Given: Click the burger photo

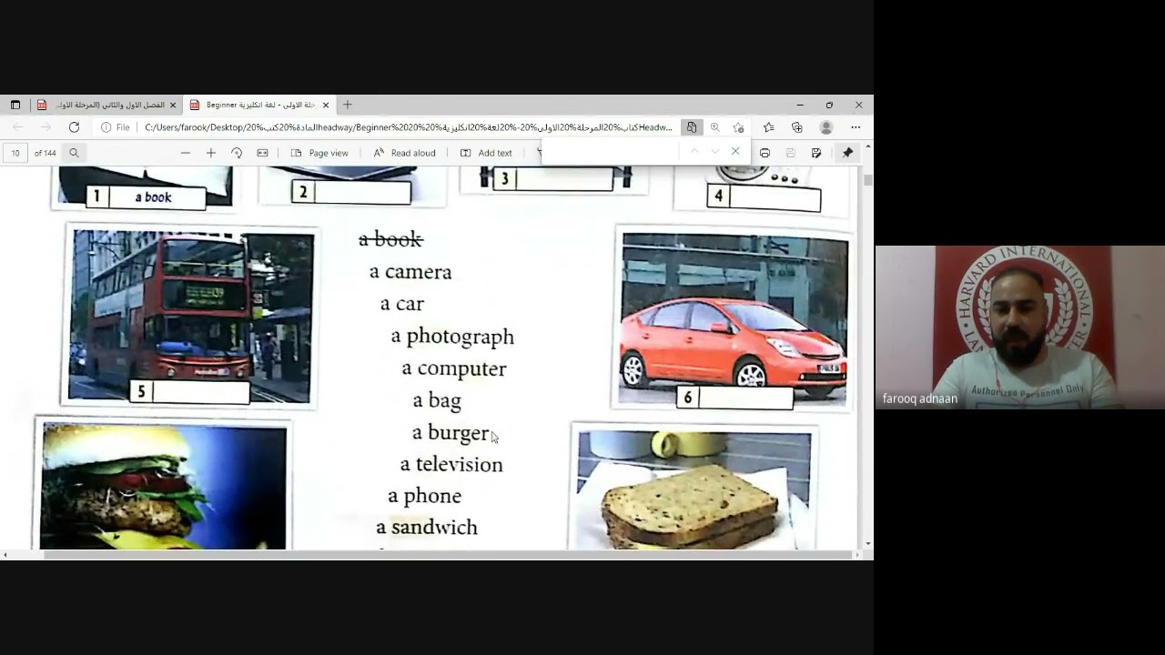Looking at the screenshot, I should click(x=164, y=486).
